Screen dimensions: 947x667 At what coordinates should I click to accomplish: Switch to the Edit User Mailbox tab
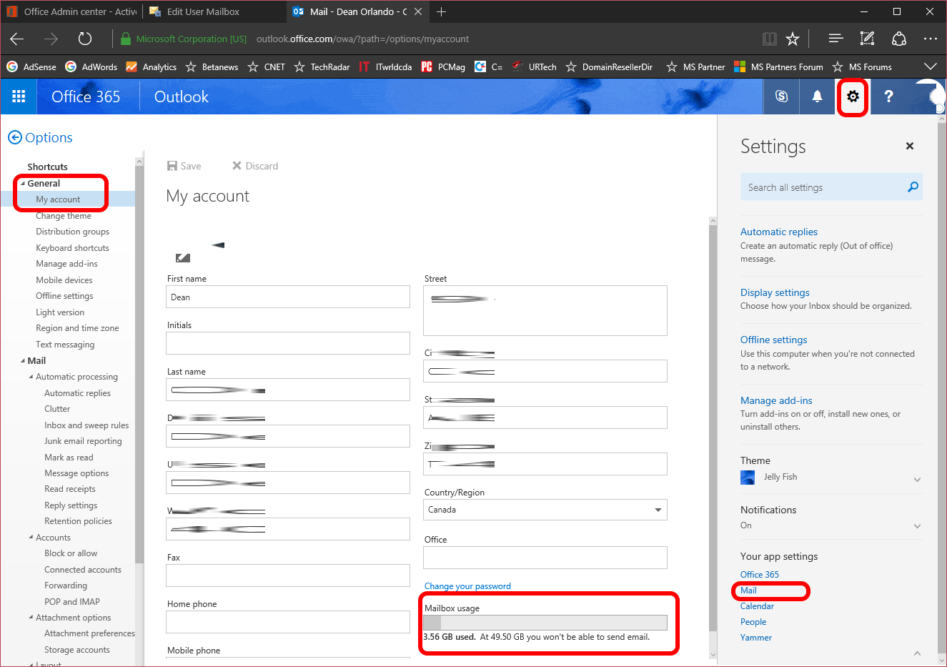[202, 11]
